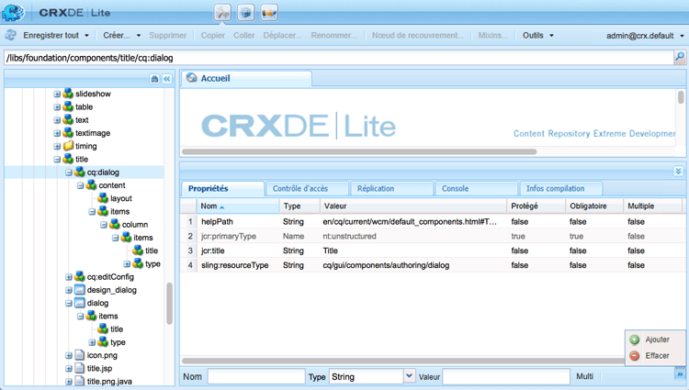Viewport: 689px width, 390px height.
Task: Open the Outils menu
Action: tap(537, 35)
